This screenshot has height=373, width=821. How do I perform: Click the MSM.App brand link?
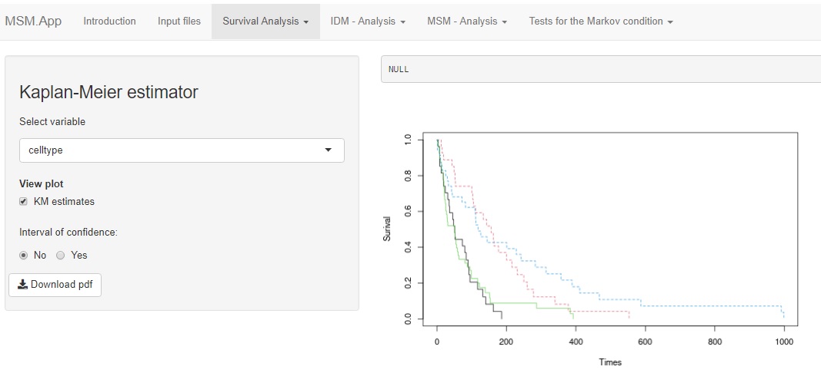(x=33, y=21)
